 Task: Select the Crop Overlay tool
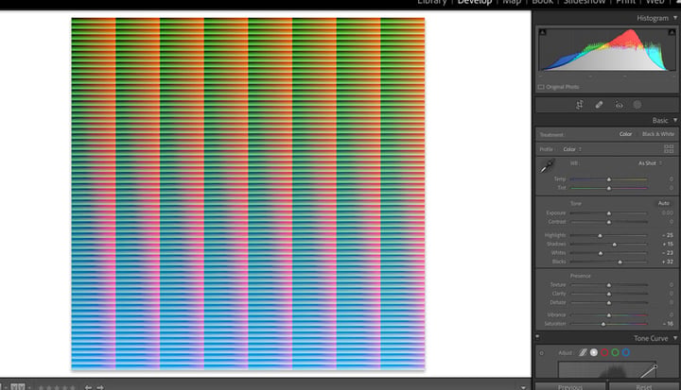(x=580, y=105)
